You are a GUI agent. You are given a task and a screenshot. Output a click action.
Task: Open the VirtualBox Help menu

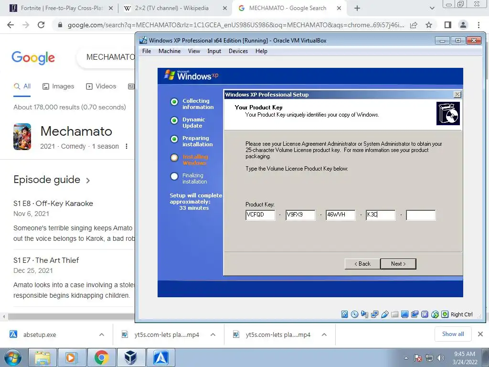pos(261,51)
